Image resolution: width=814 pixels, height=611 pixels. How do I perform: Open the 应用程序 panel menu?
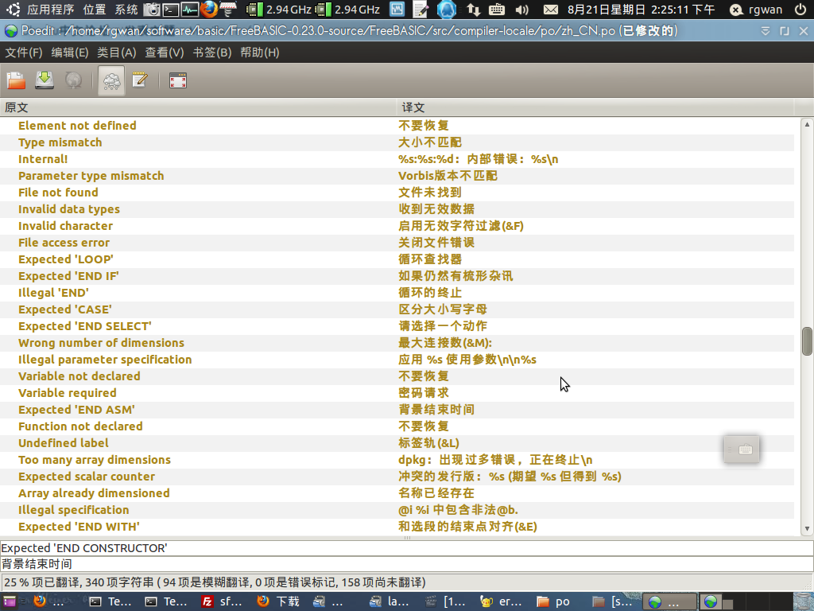[50, 10]
